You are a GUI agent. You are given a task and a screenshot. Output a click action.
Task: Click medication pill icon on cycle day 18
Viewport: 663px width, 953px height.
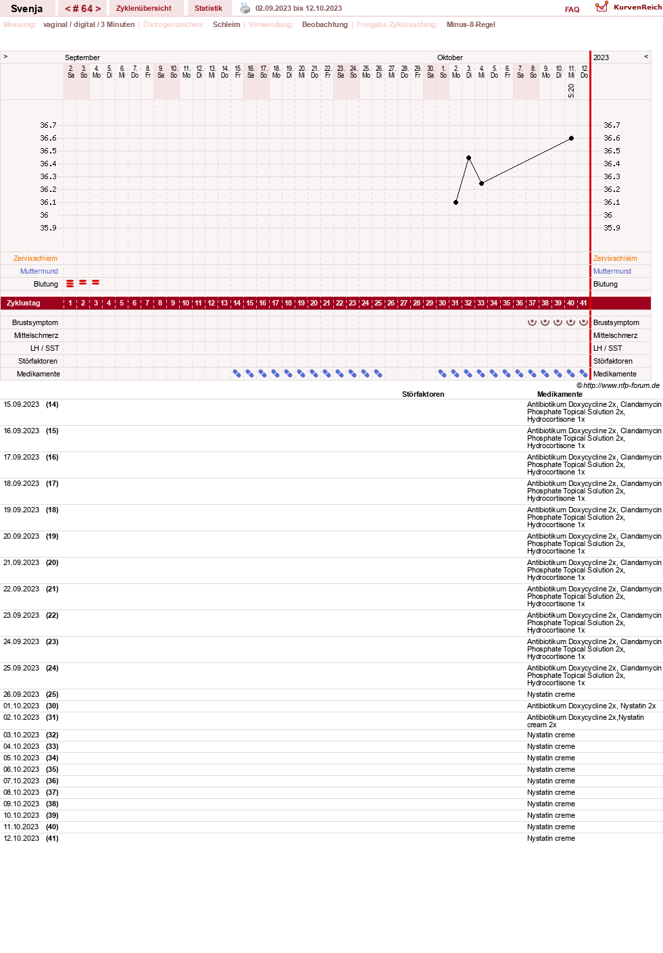(288, 373)
